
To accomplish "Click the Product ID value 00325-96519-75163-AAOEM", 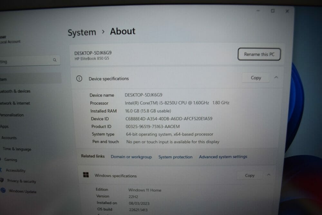I will (x=153, y=126).
